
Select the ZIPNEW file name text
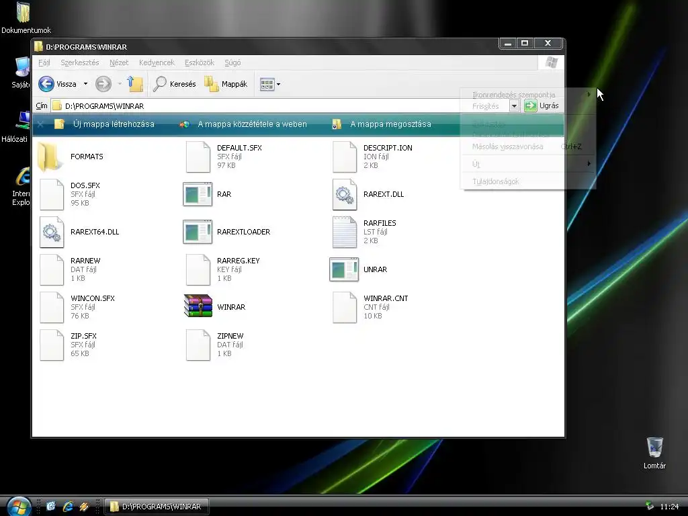point(230,336)
